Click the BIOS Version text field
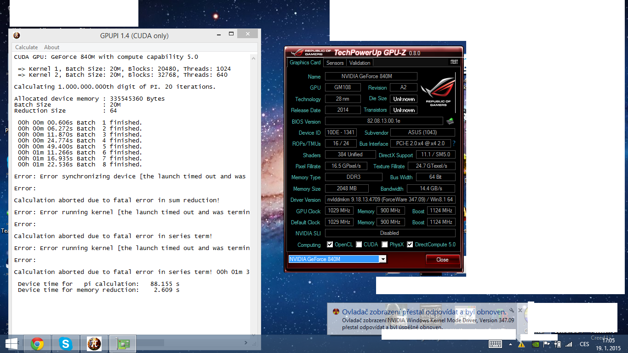Image resolution: width=628 pixels, height=353 pixels. click(384, 121)
